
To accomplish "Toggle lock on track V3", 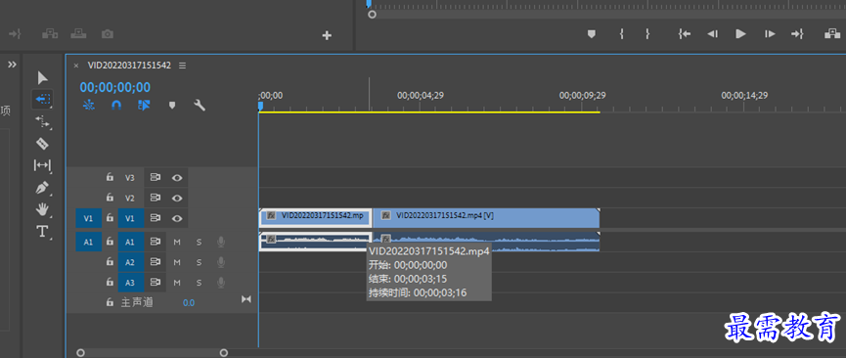I will pyautogui.click(x=110, y=177).
